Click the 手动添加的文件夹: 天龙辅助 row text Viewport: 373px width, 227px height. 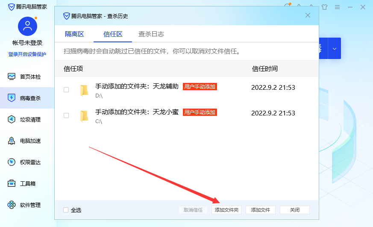click(x=137, y=86)
